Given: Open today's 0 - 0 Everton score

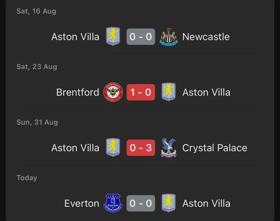Looking at the screenshot, I should pos(140,203).
